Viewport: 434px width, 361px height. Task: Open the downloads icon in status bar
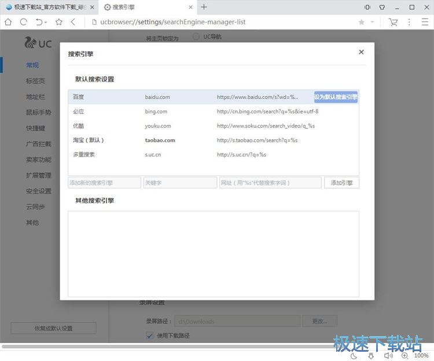pos(371,356)
